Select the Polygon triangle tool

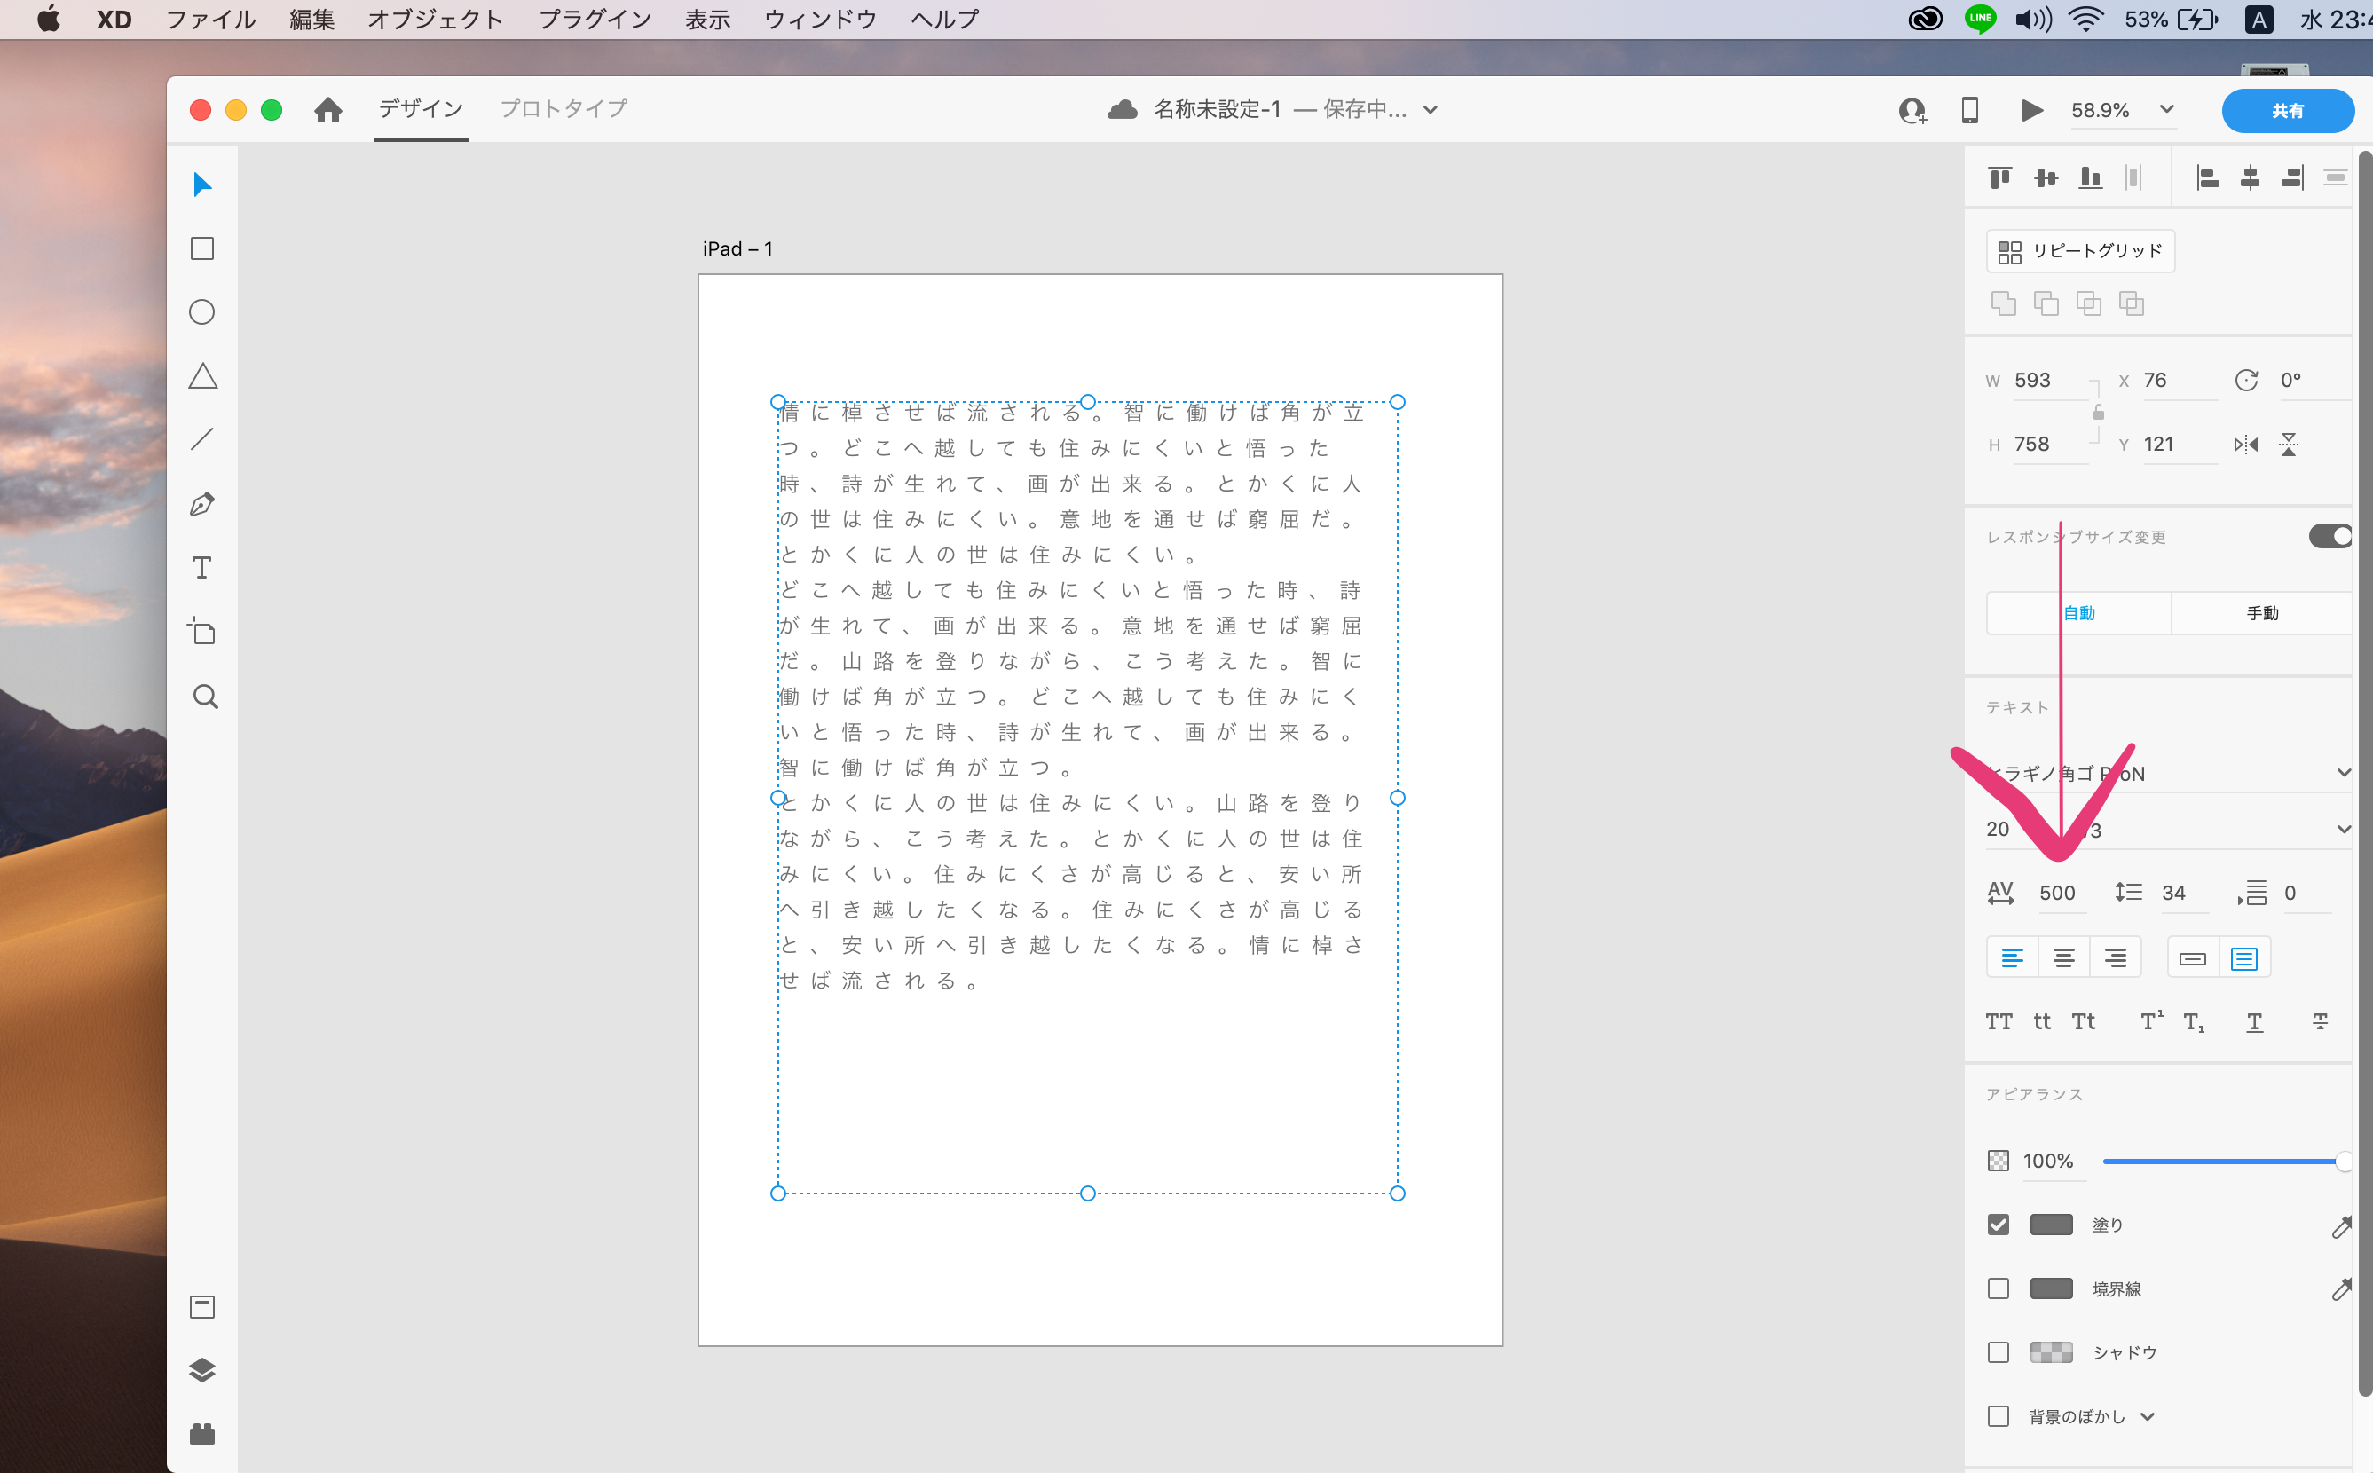[202, 376]
